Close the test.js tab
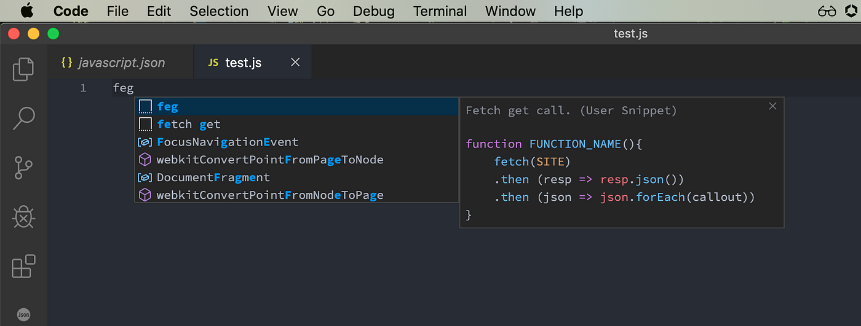The height and width of the screenshot is (326, 861). [x=295, y=63]
